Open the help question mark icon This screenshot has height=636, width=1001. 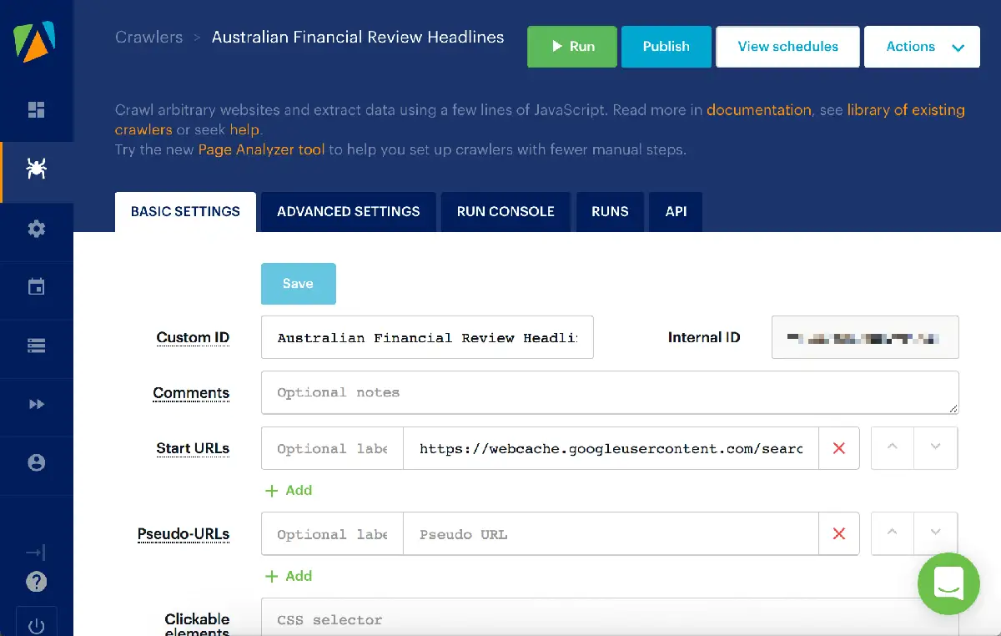pos(36,582)
